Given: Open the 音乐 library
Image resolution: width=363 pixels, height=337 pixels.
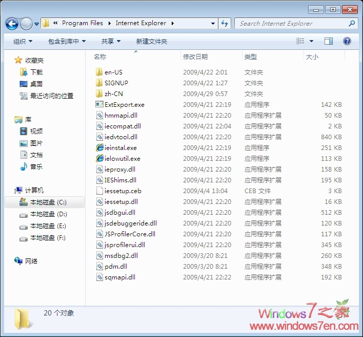Looking at the screenshot, I should (36, 166).
